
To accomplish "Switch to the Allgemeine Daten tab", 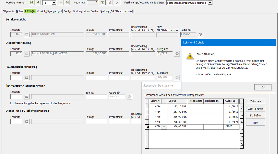I will (x=13, y=11).
